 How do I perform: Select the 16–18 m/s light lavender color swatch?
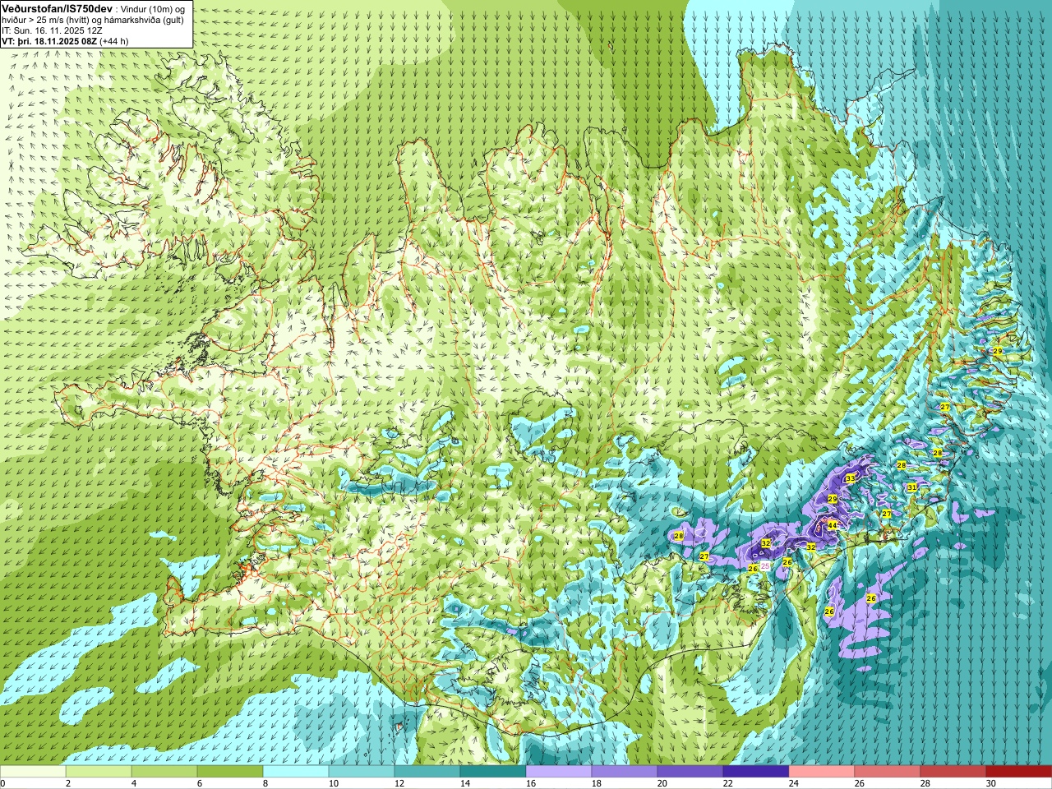[x=559, y=772]
